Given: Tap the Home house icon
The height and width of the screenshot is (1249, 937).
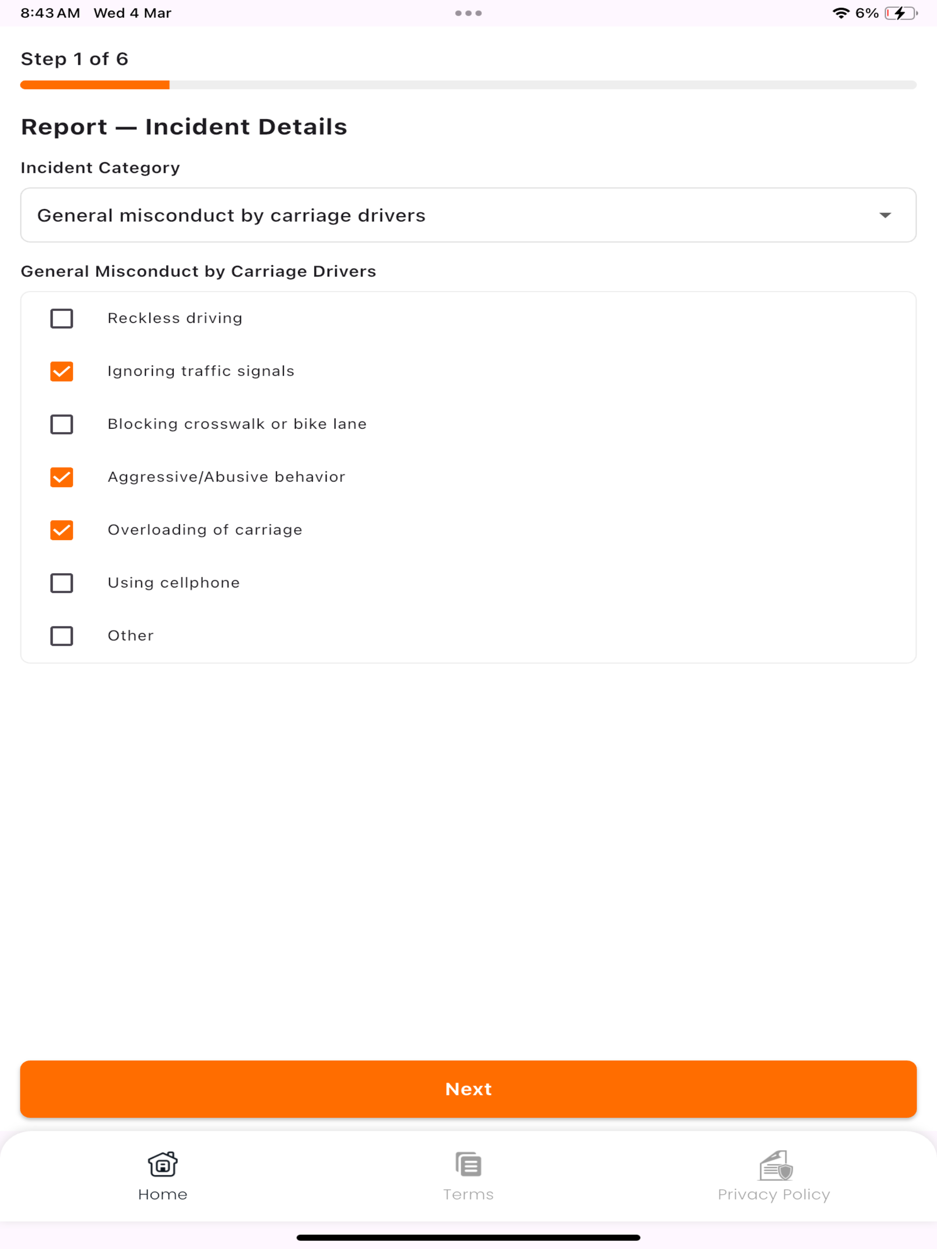Looking at the screenshot, I should (163, 1164).
